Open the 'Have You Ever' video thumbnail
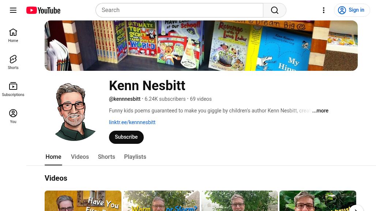The image size is (376, 211). (83, 201)
